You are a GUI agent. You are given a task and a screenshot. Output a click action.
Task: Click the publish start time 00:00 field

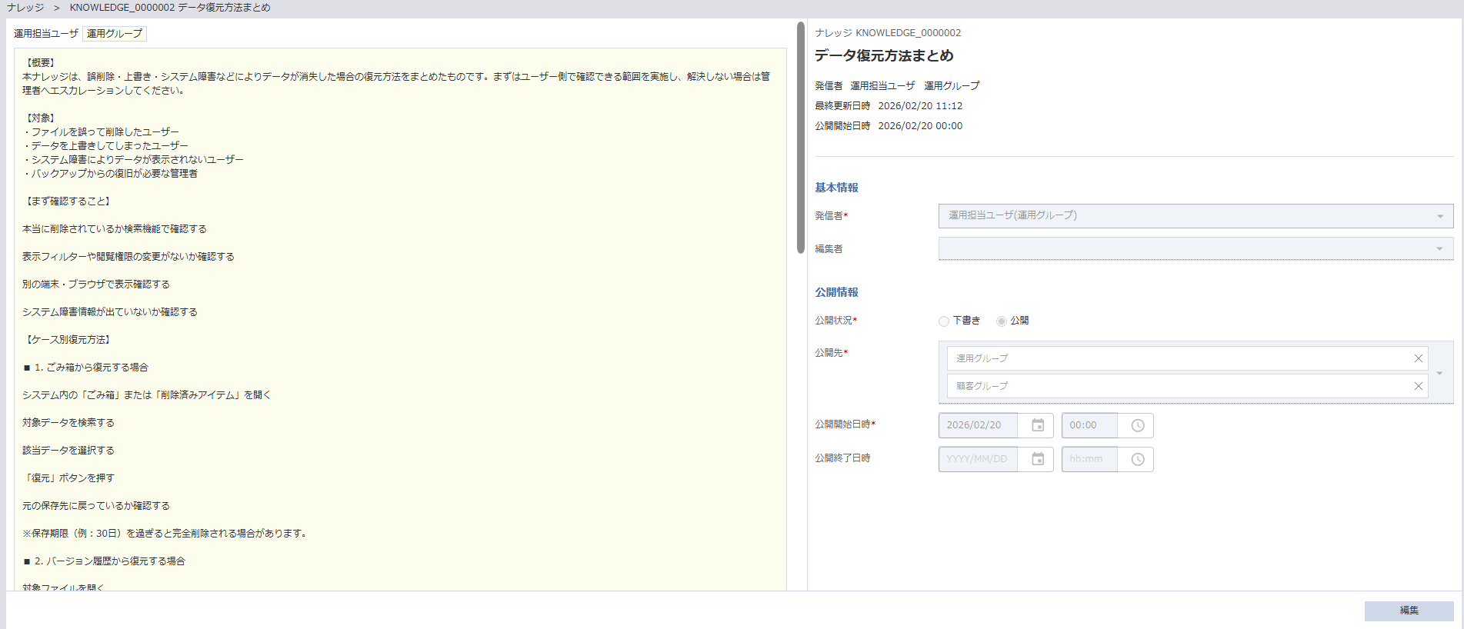[1089, 425]
